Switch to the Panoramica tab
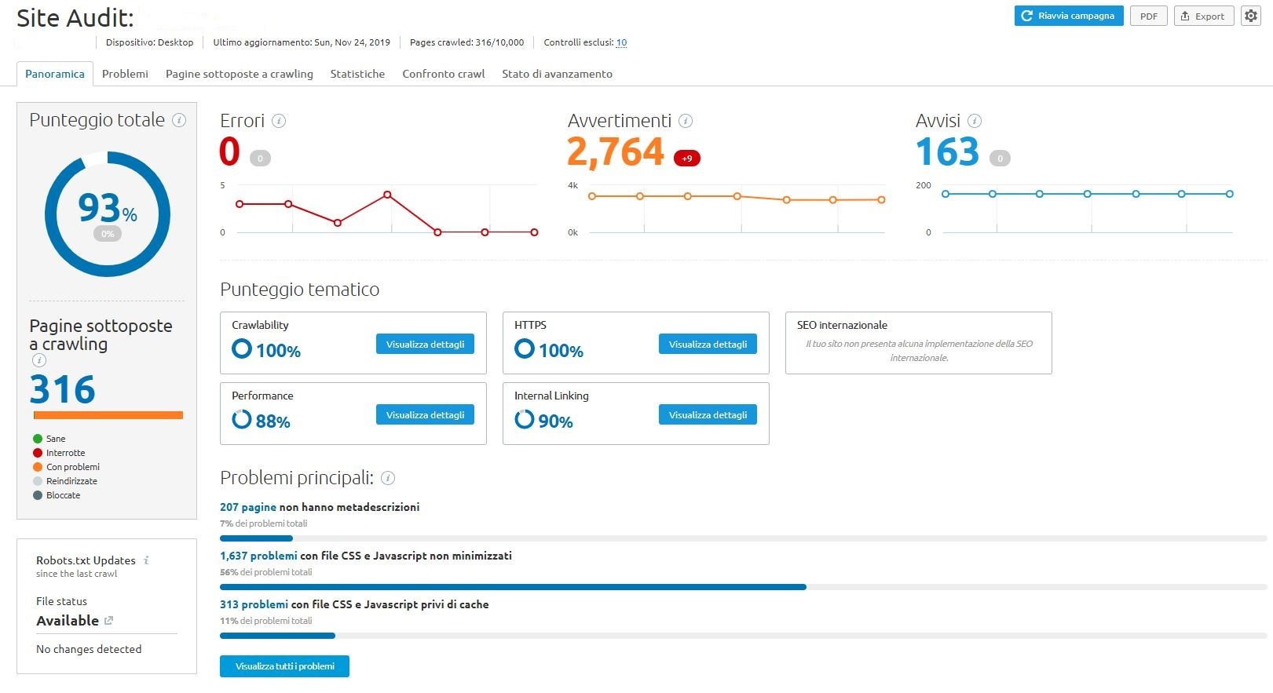 pyautogui.click(x=55, y=74)
